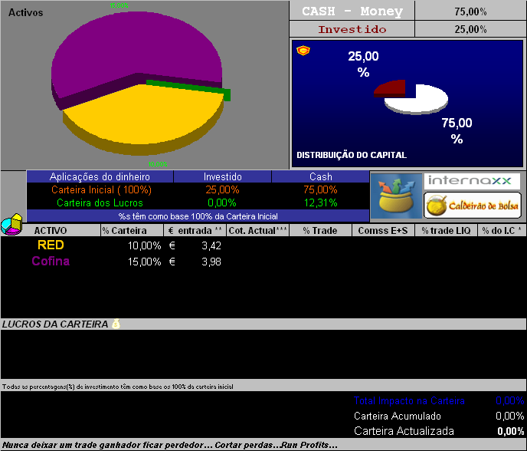Click Carteira dos Lucros 12,31% value
527x451 pixels.
tap(320, 203)
